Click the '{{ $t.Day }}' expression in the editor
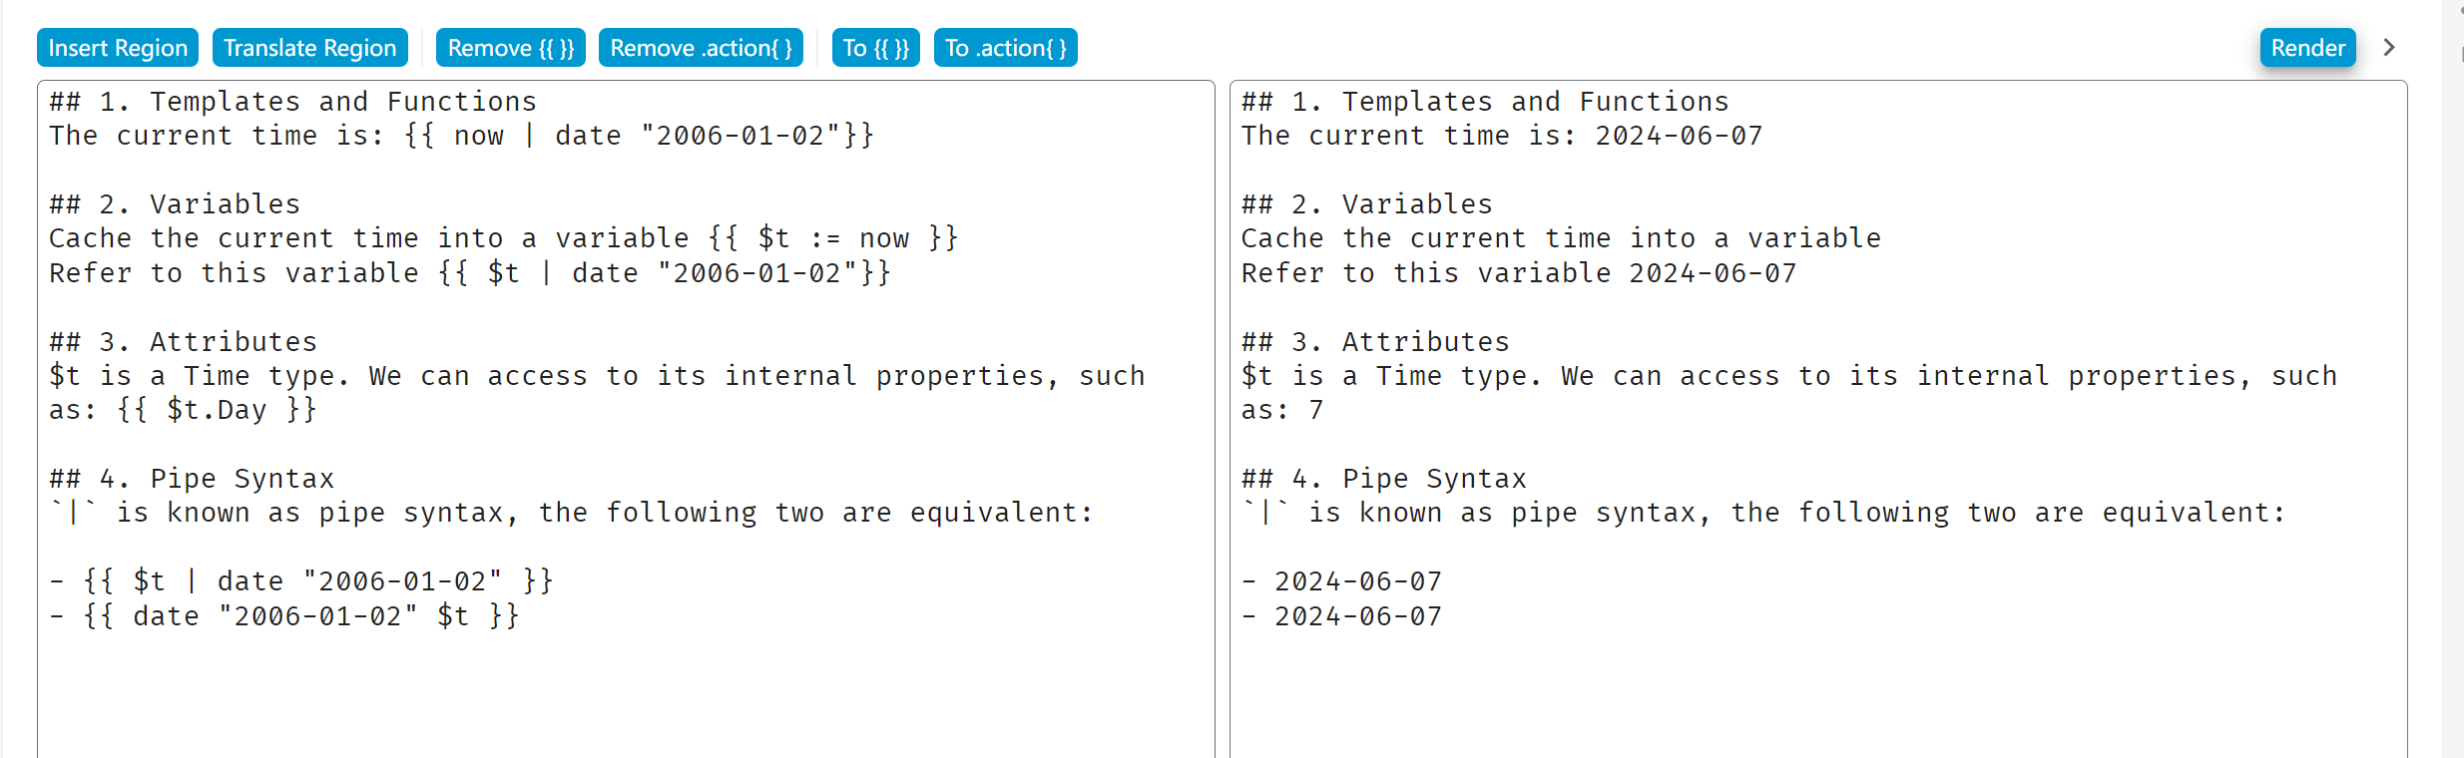The height and width of the screenshot is (758, 2464). pyautogui.click(x=217, y=410)
